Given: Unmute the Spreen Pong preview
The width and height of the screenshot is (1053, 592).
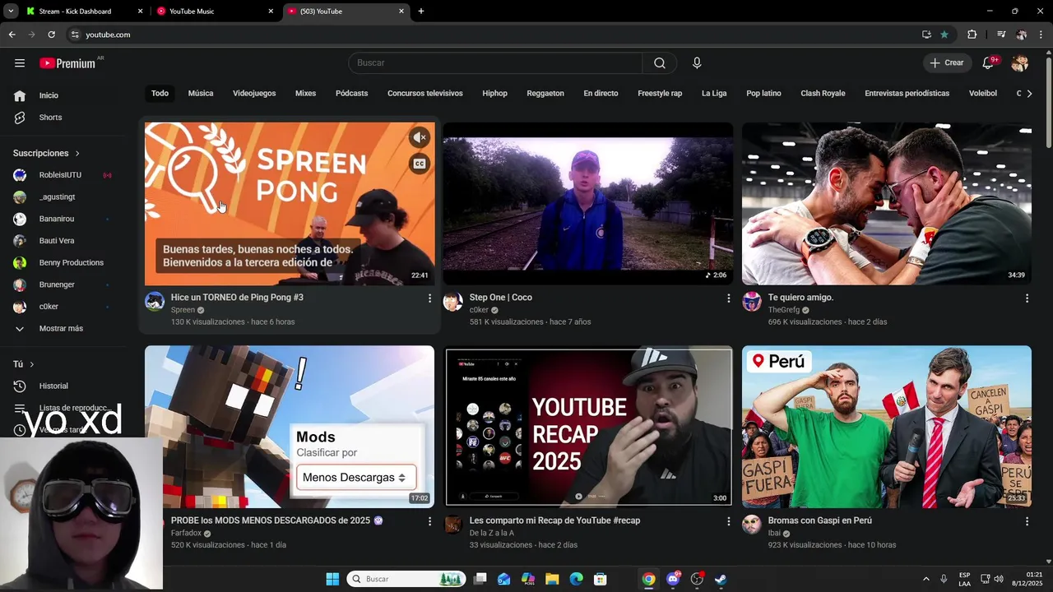Looking at the screenshot, I should pyautogui.click(x=420, y=137).
